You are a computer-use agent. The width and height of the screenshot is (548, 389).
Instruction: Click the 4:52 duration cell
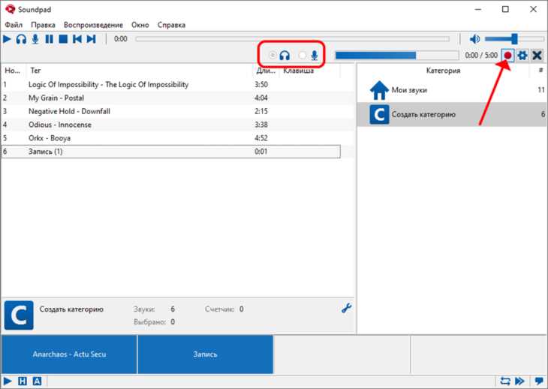coord(261,138)
